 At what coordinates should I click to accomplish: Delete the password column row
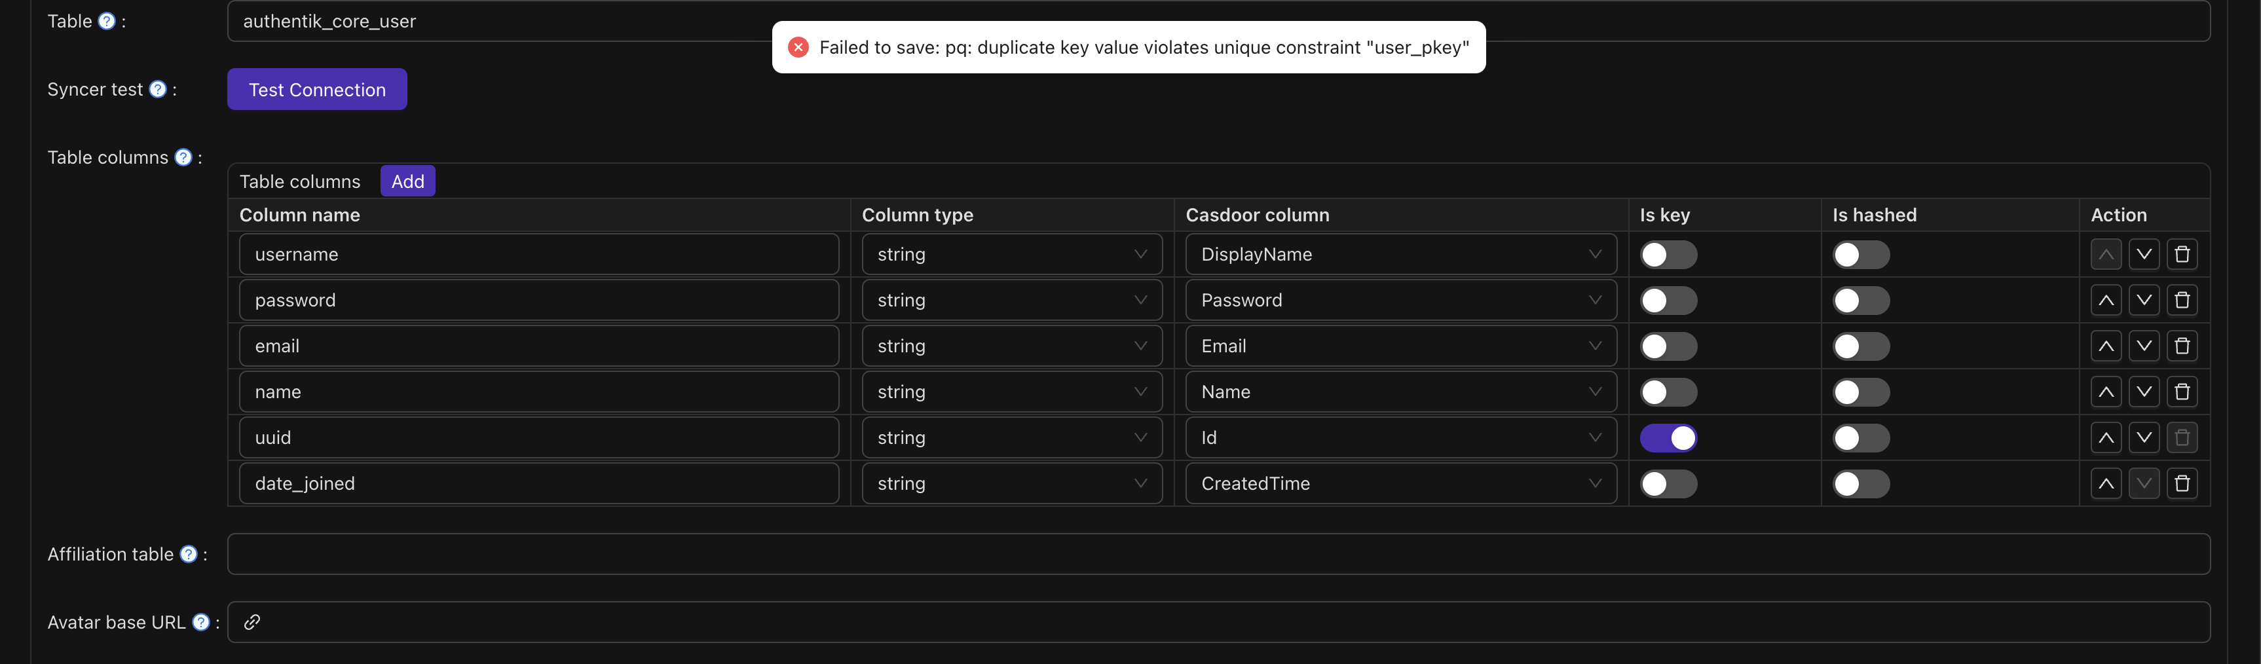point(2182,300)
